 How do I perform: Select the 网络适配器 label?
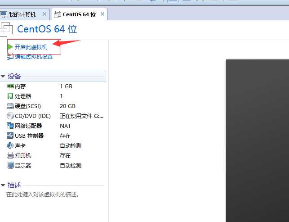point(28,126)
